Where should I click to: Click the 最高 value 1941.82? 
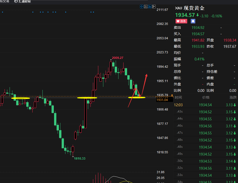coord(198,40)
